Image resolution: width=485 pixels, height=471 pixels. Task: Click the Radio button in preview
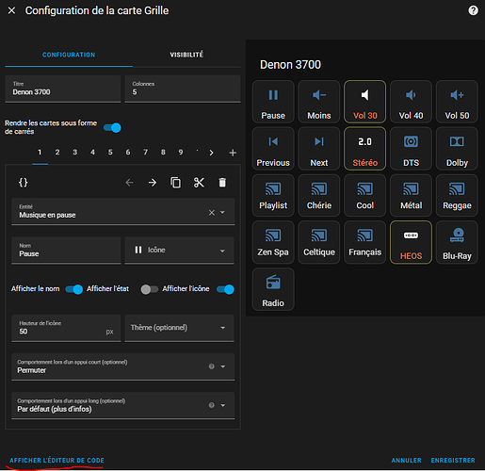pos(273,289)
